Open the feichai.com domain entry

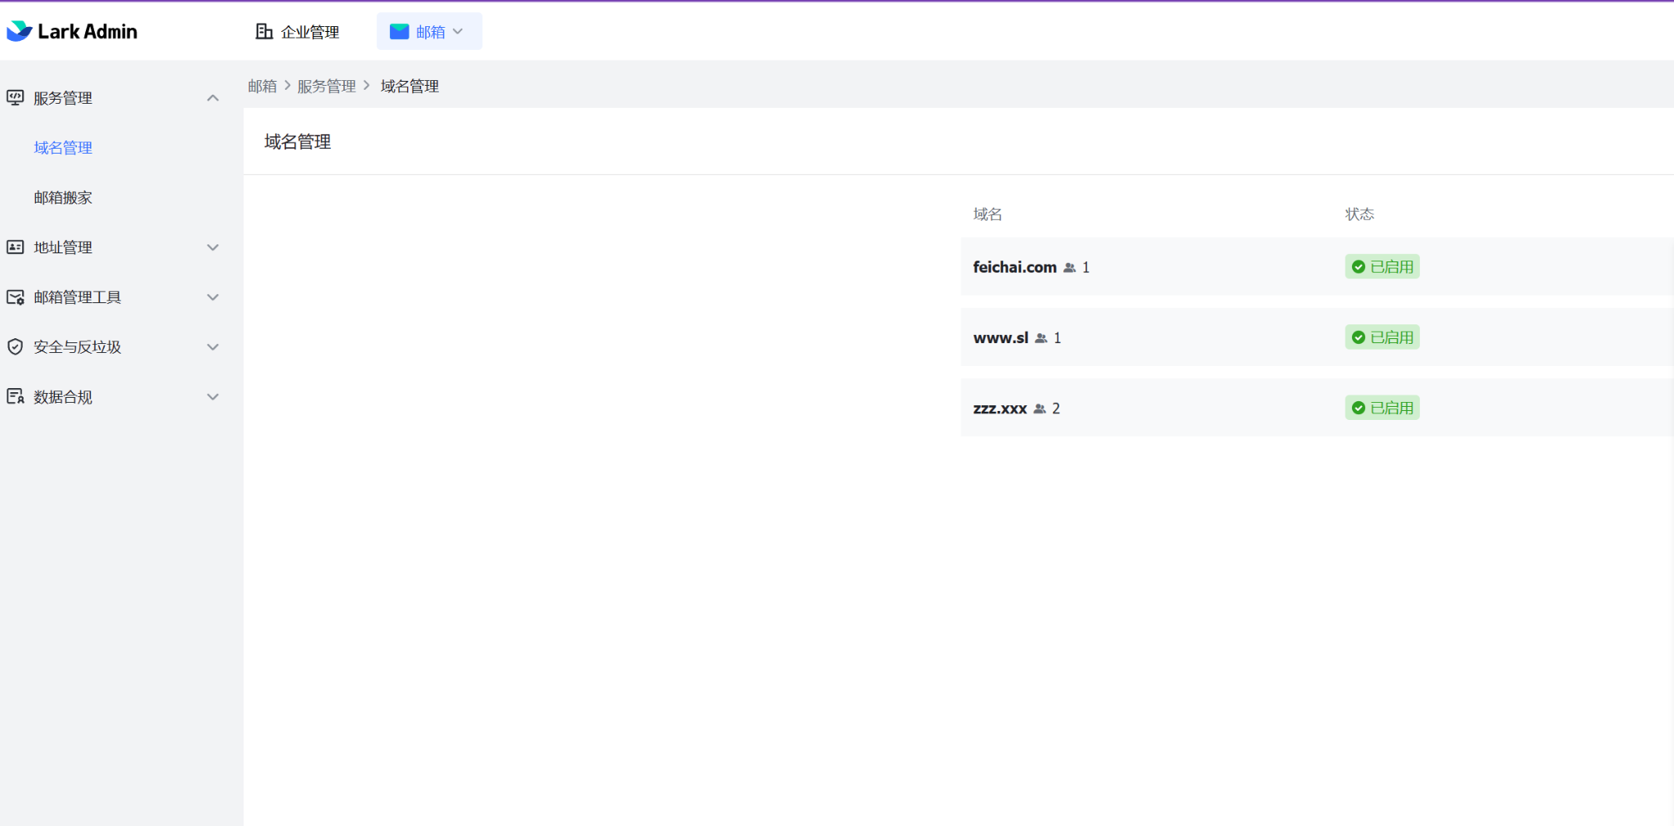[1014, 267]
